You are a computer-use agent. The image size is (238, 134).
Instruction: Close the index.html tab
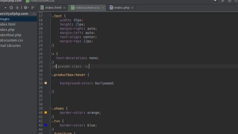(x=64, y=8)
